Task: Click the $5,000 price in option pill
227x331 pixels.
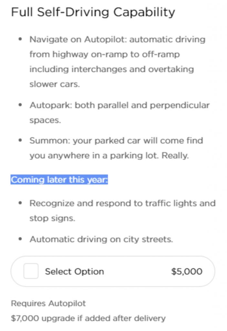Action: click(187, 272)
